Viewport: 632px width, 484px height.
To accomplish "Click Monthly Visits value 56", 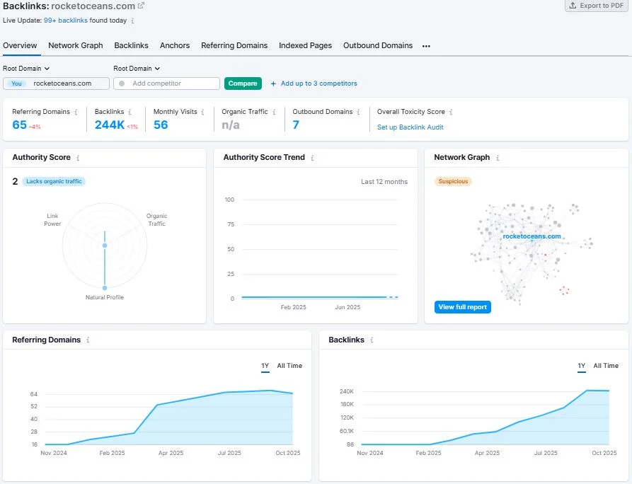I will 161,125.
